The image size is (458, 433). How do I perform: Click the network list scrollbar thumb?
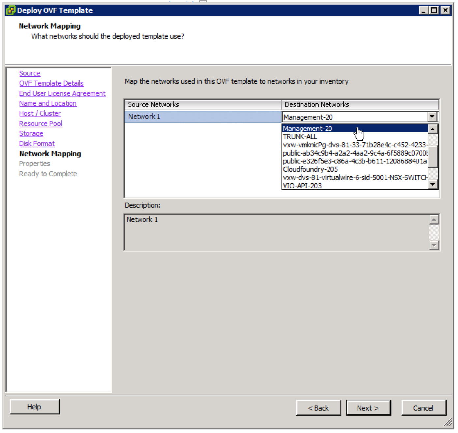[433, 157]
